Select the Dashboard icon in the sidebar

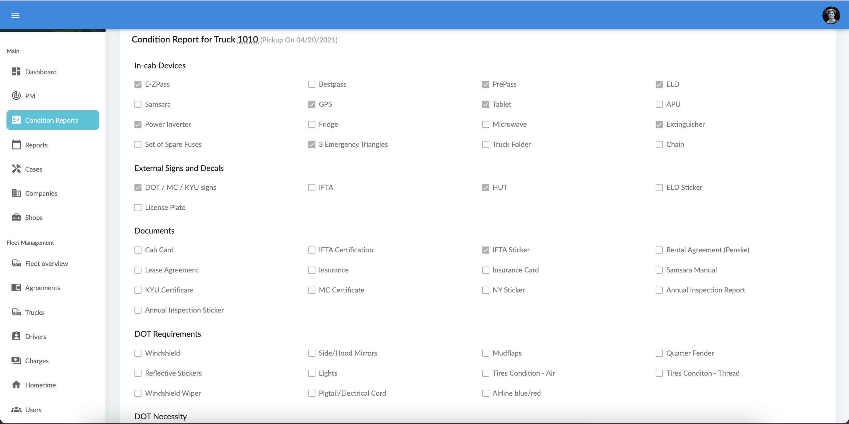tap(17, 72)
